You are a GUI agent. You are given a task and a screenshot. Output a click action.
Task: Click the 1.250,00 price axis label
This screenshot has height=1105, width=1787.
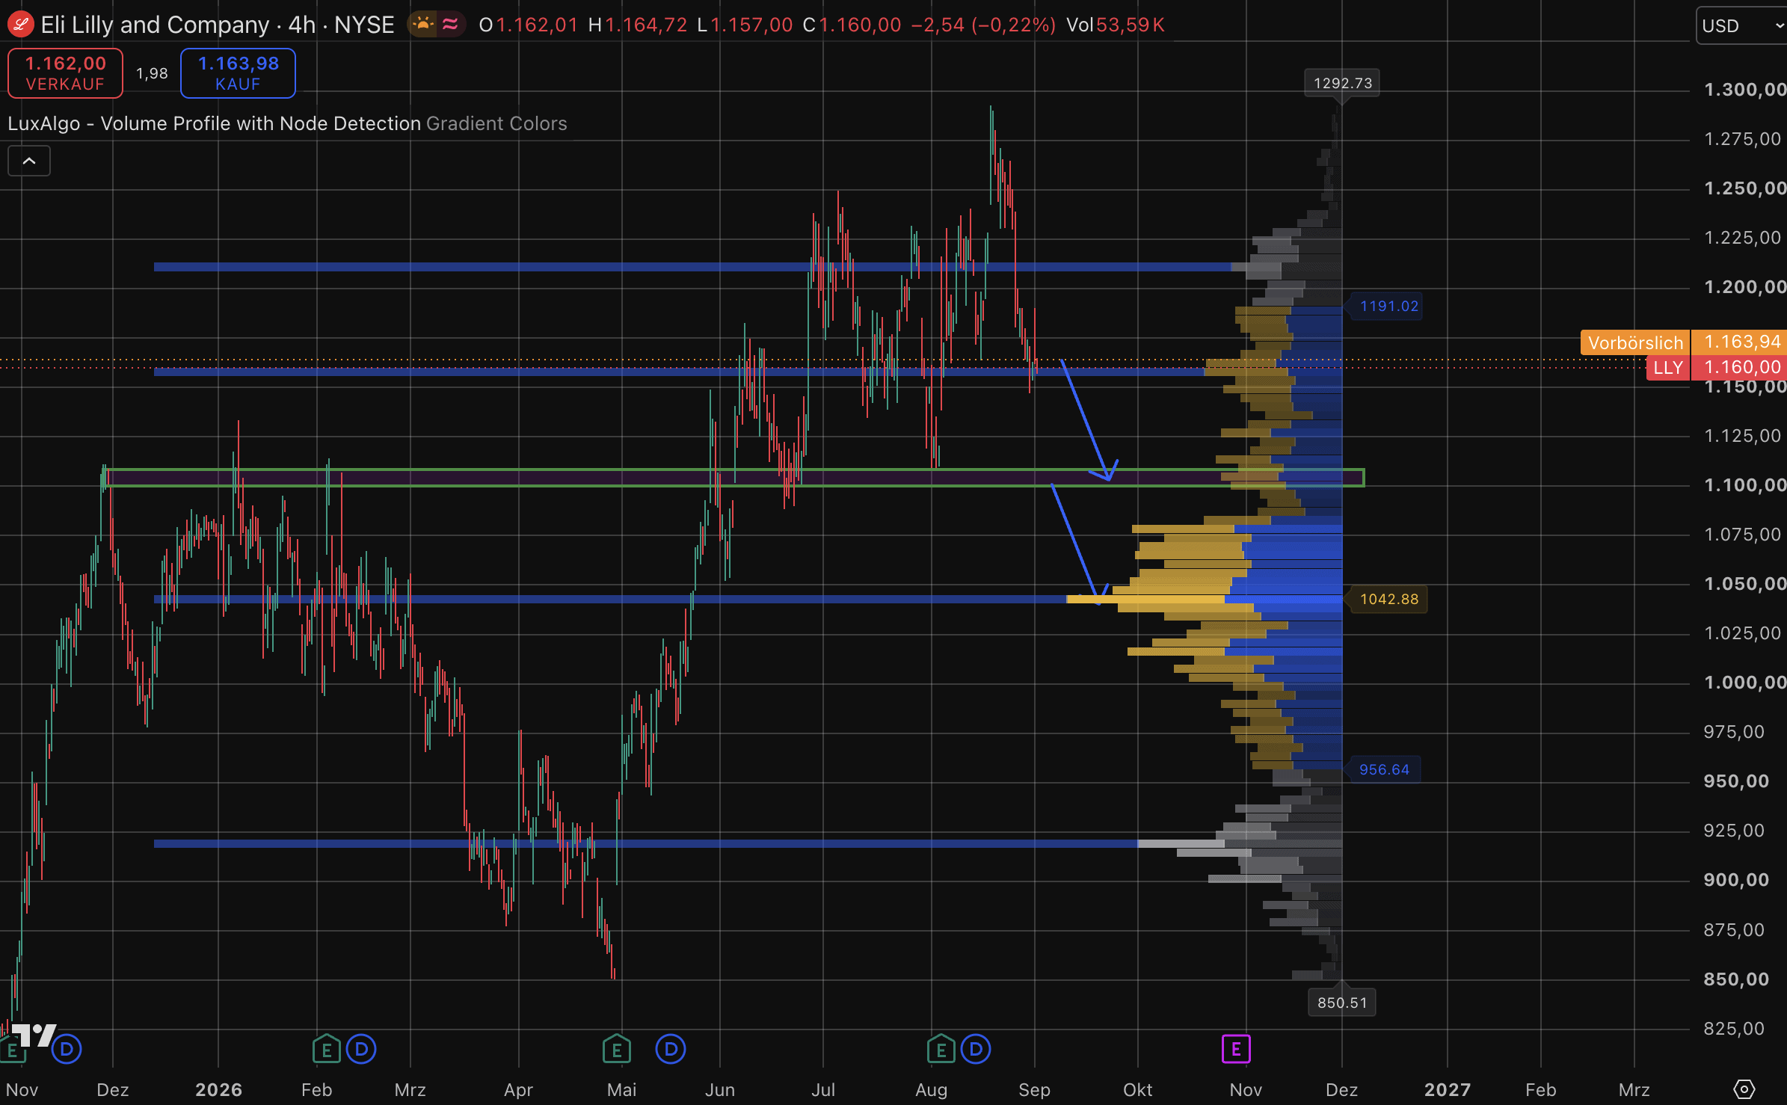(x=1744, y=188)
